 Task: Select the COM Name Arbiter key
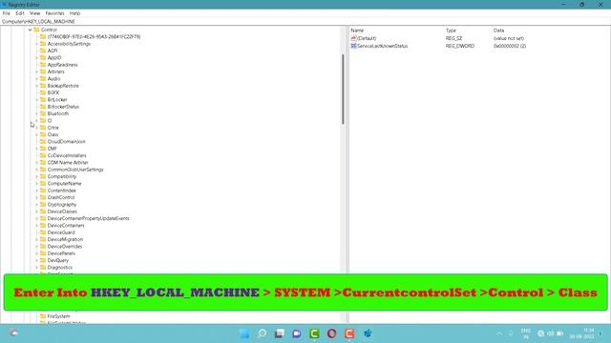68,163
